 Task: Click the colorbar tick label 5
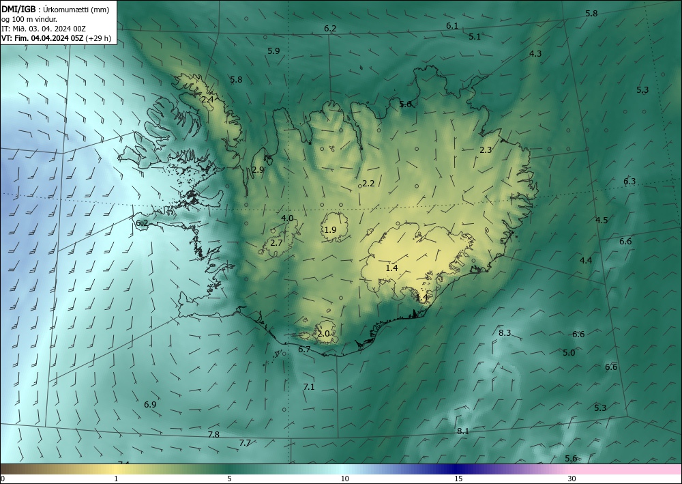pos(229,479)
